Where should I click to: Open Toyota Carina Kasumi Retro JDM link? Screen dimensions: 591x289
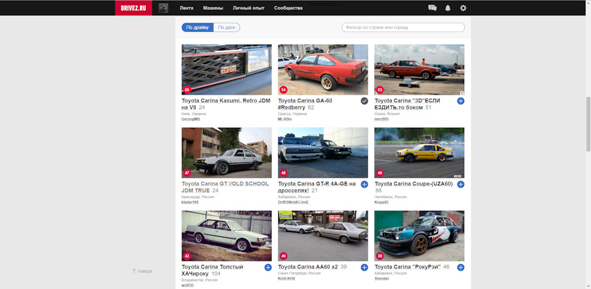coord(226,104)
